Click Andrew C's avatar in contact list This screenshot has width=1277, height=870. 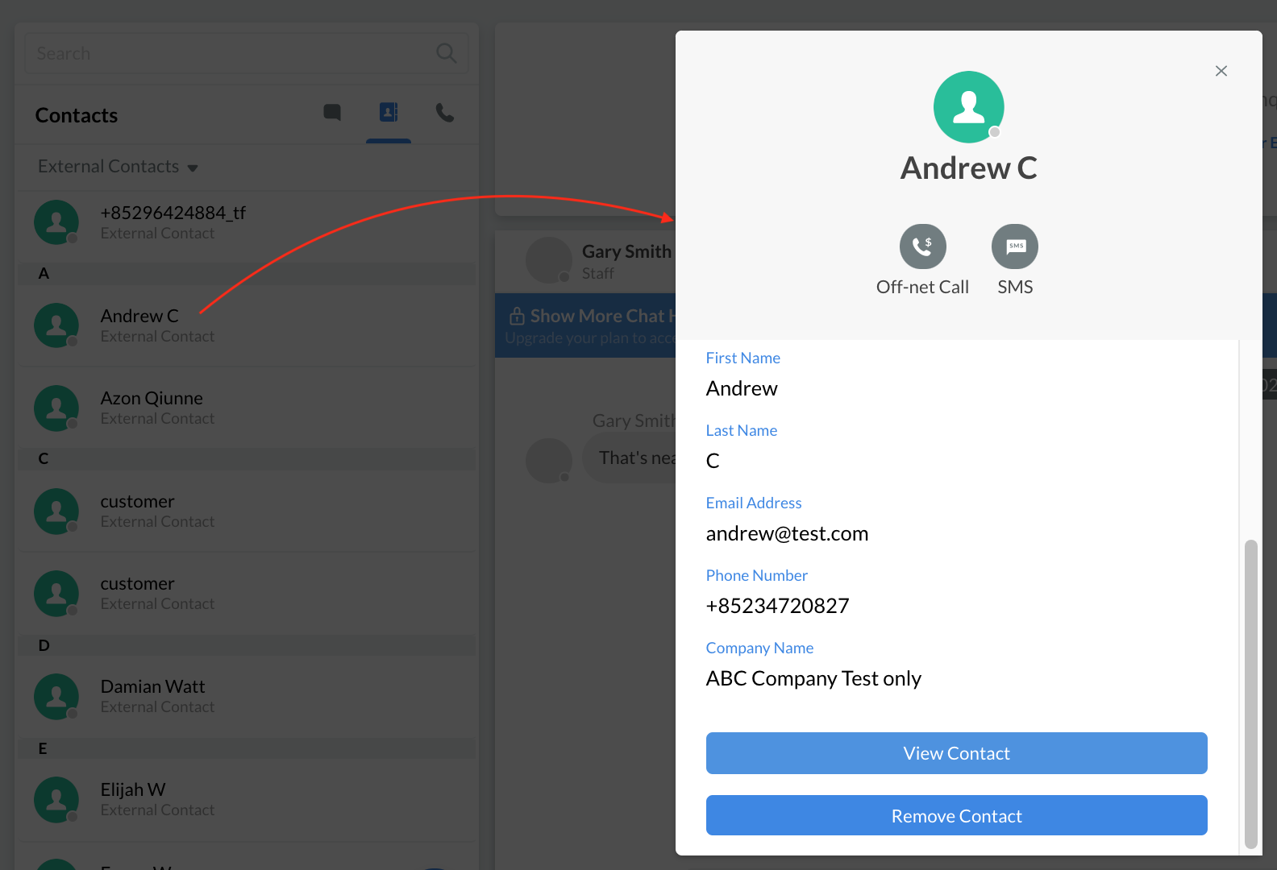point(56,325)
